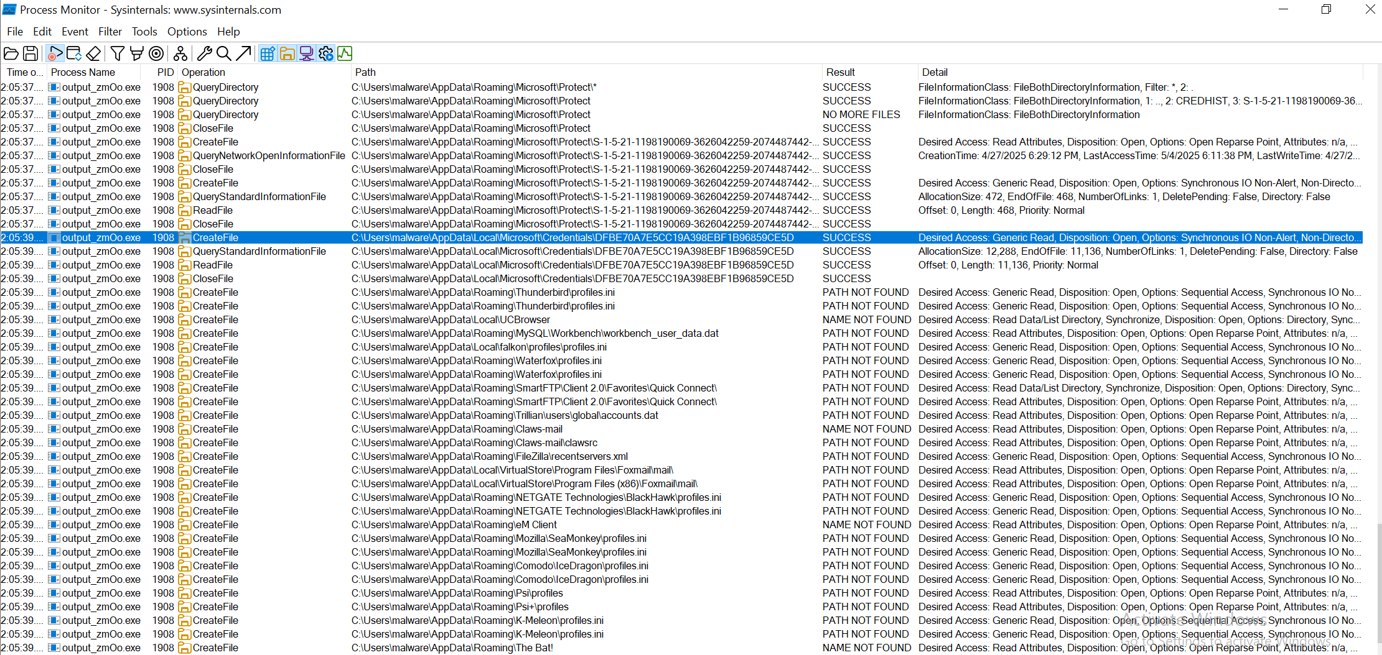This screenshot has height=655, width=1382.
Task: Toggle Autoscroll in the toolbar
Action: [74, 53]
